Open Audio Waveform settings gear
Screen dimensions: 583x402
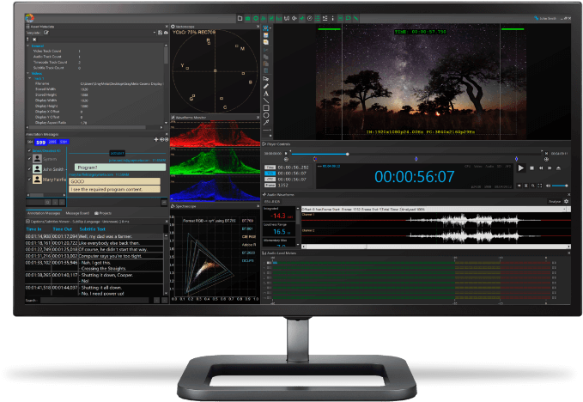pos(567,201)
